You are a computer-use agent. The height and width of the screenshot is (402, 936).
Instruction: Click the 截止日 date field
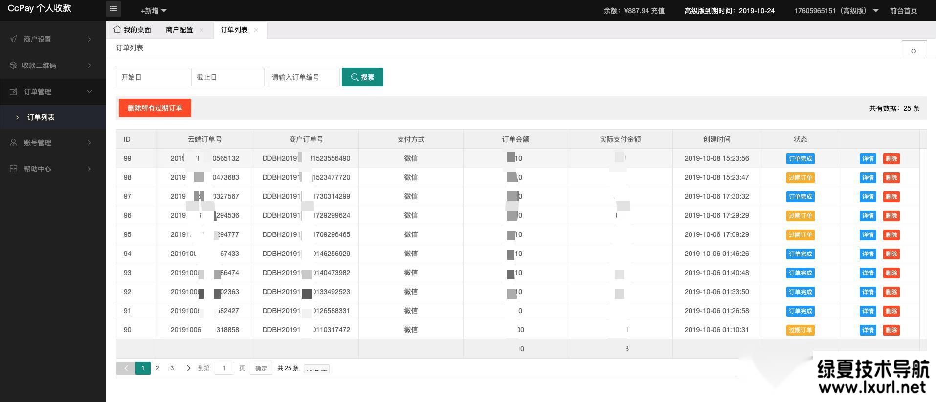coord(228,77)
